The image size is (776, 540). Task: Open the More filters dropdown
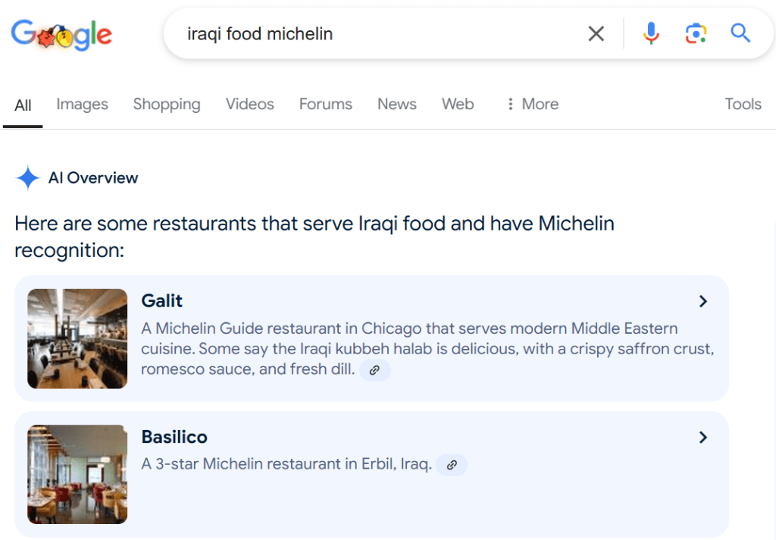pyautogui.click(x=533, y=104)
